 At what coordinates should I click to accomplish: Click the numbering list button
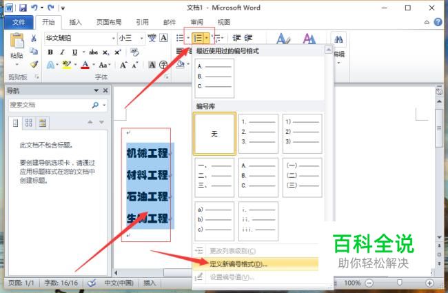pos(197,38)
